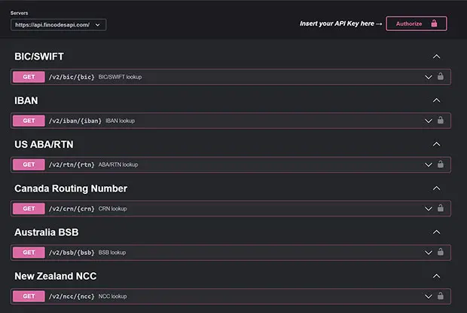Click the lock icon on CRN lookup row

(441, 208)
